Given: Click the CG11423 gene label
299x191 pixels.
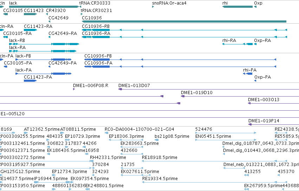Looking at the screenshot, I should click(34, 10).
